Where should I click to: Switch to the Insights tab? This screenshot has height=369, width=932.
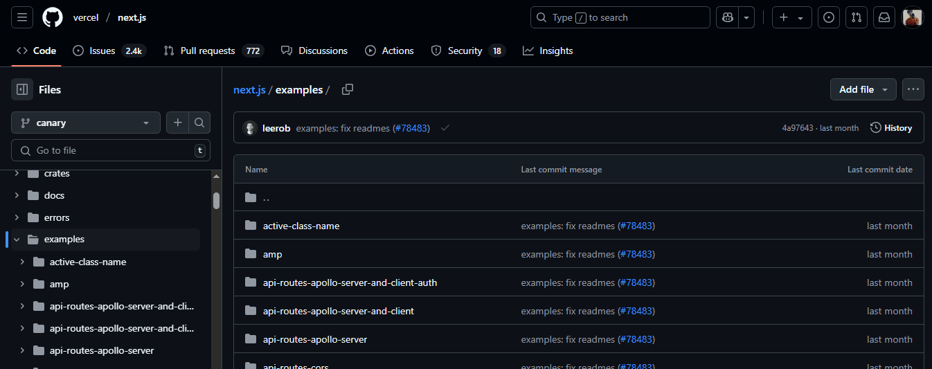[x=548, y=51]
